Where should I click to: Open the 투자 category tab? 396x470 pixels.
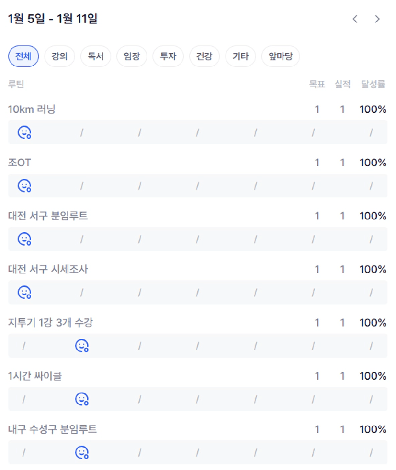168,56
